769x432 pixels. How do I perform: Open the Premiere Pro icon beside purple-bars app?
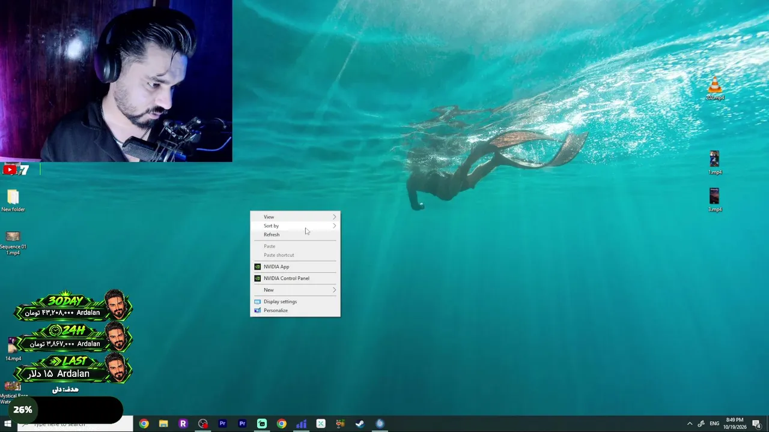tap(242, 424)
